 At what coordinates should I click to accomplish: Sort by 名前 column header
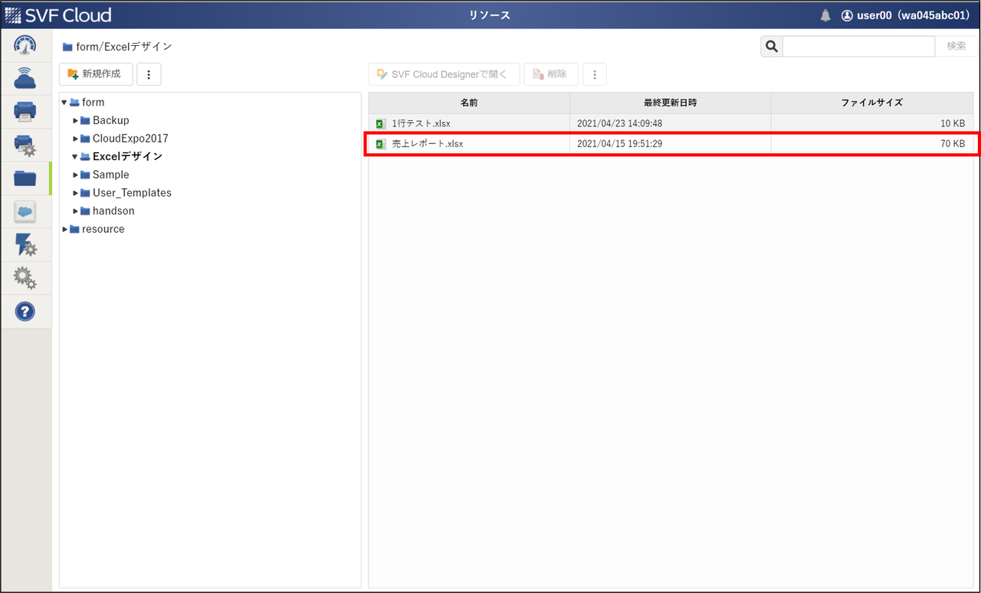[x=469, y=103]
